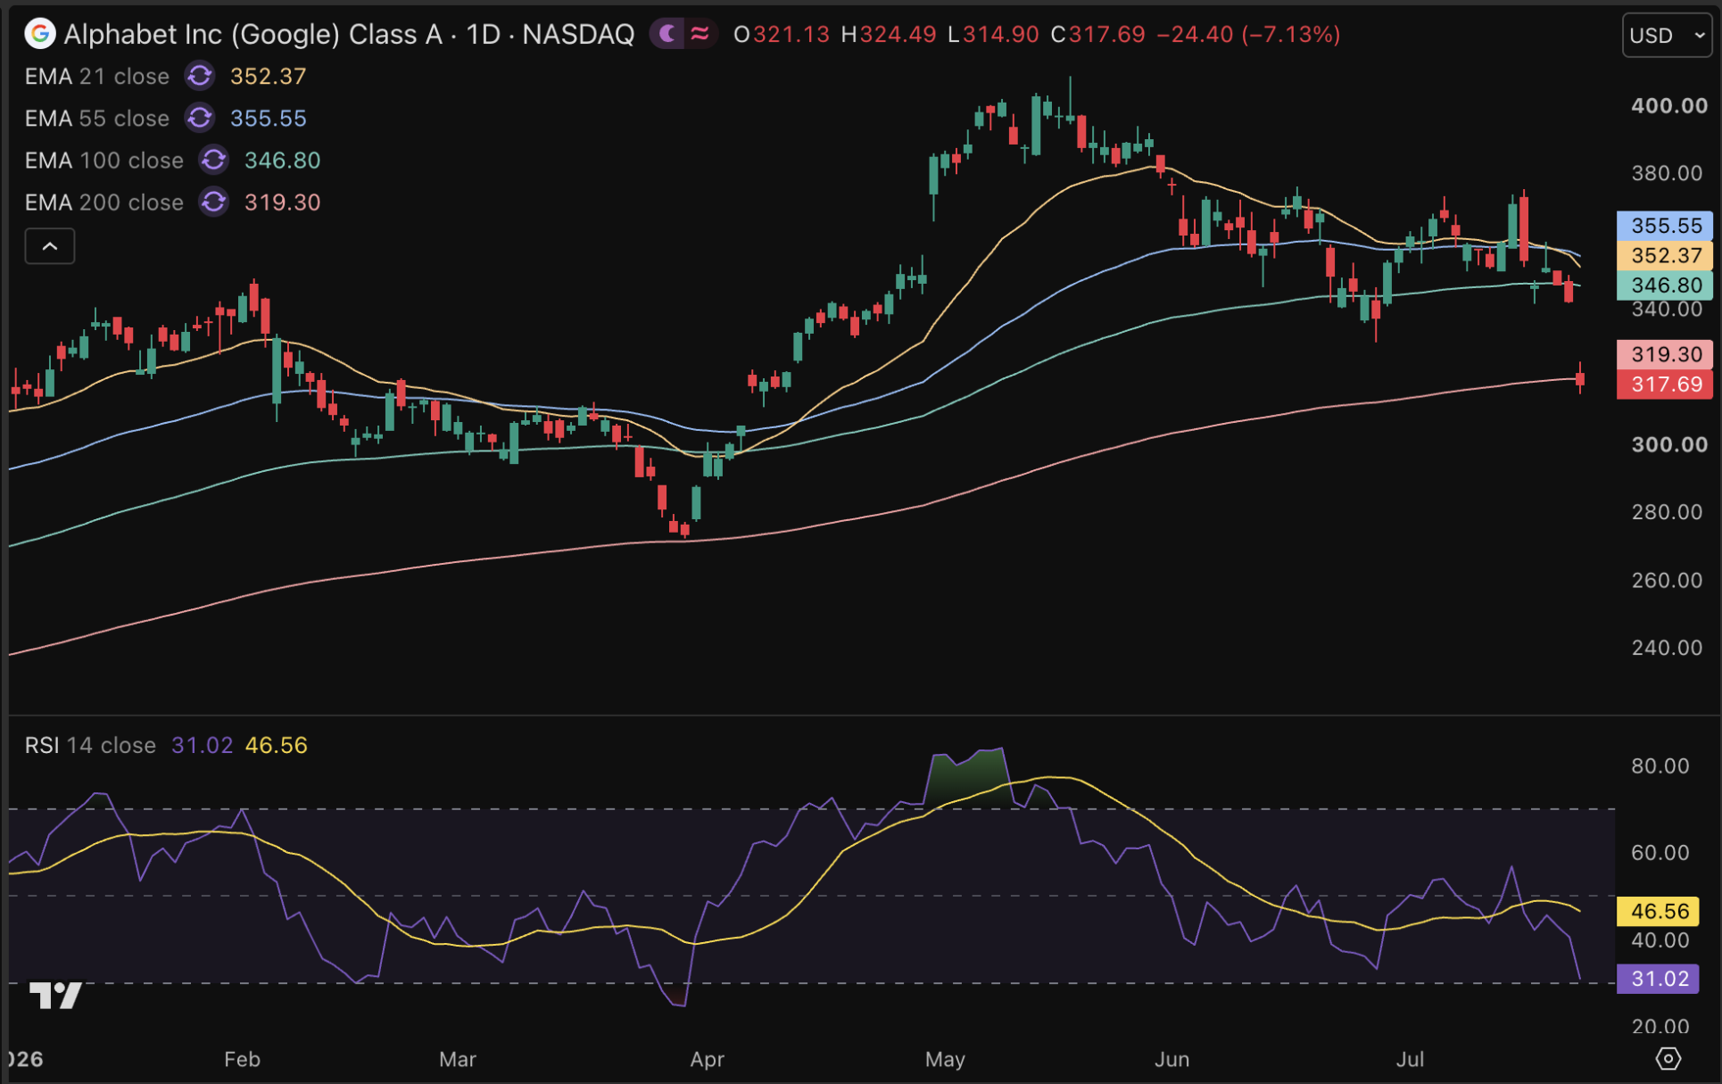1722x1084 pixels.
Task: Click the red 317.69 last price tag
Action: pyautogui.click(x=1665, y=385)
